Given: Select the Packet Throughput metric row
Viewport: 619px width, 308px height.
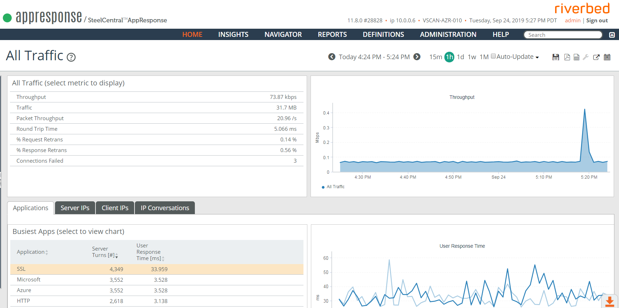Looking at the screenshot, I should (157, 118).
